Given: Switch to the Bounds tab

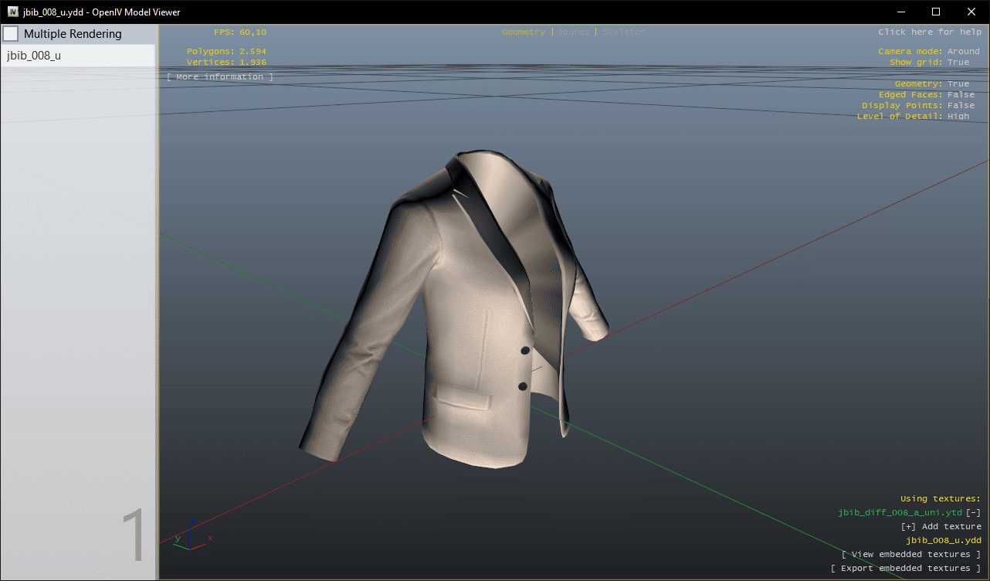Looking at the screenshot, I should [x=574, y=32].
